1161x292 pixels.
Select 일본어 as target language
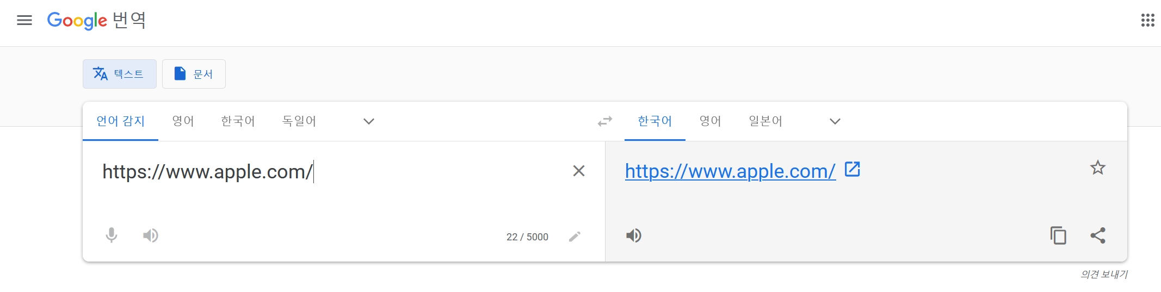coord(765,121)
